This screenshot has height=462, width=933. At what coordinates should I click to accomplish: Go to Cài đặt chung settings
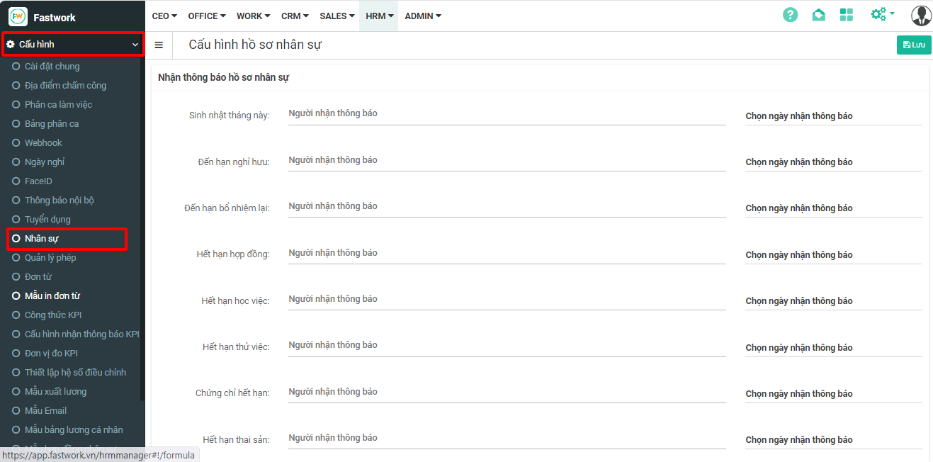pyautogui.click(x=52, y=67)
